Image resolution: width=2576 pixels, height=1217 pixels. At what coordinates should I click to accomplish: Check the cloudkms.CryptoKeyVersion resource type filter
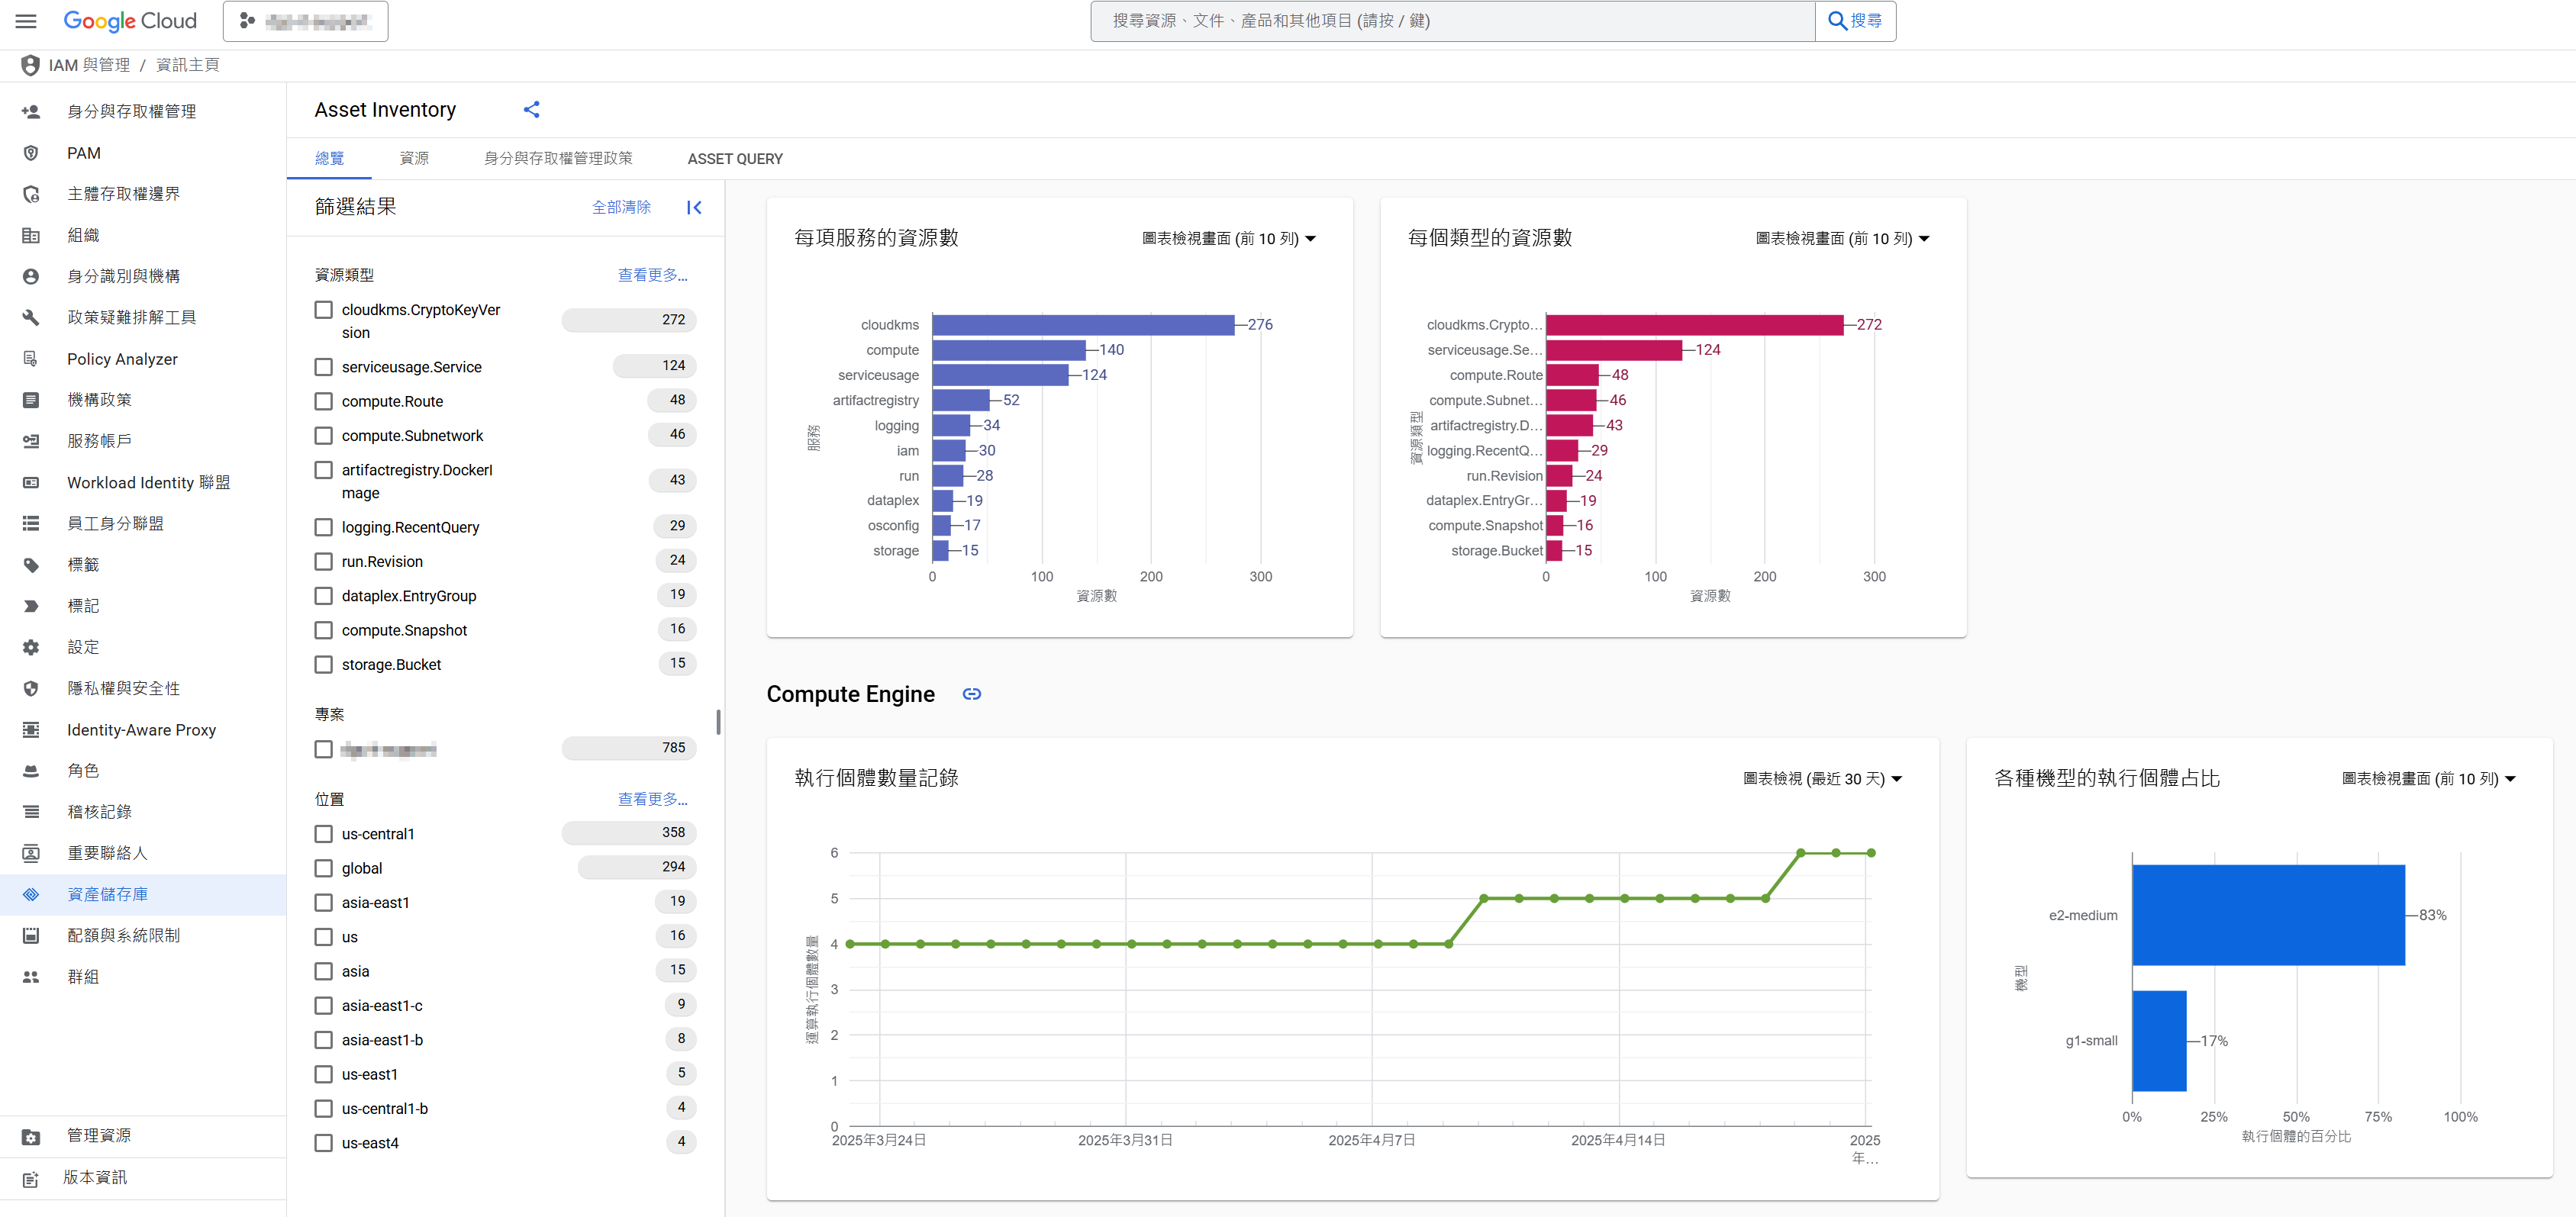pos(323,310)
